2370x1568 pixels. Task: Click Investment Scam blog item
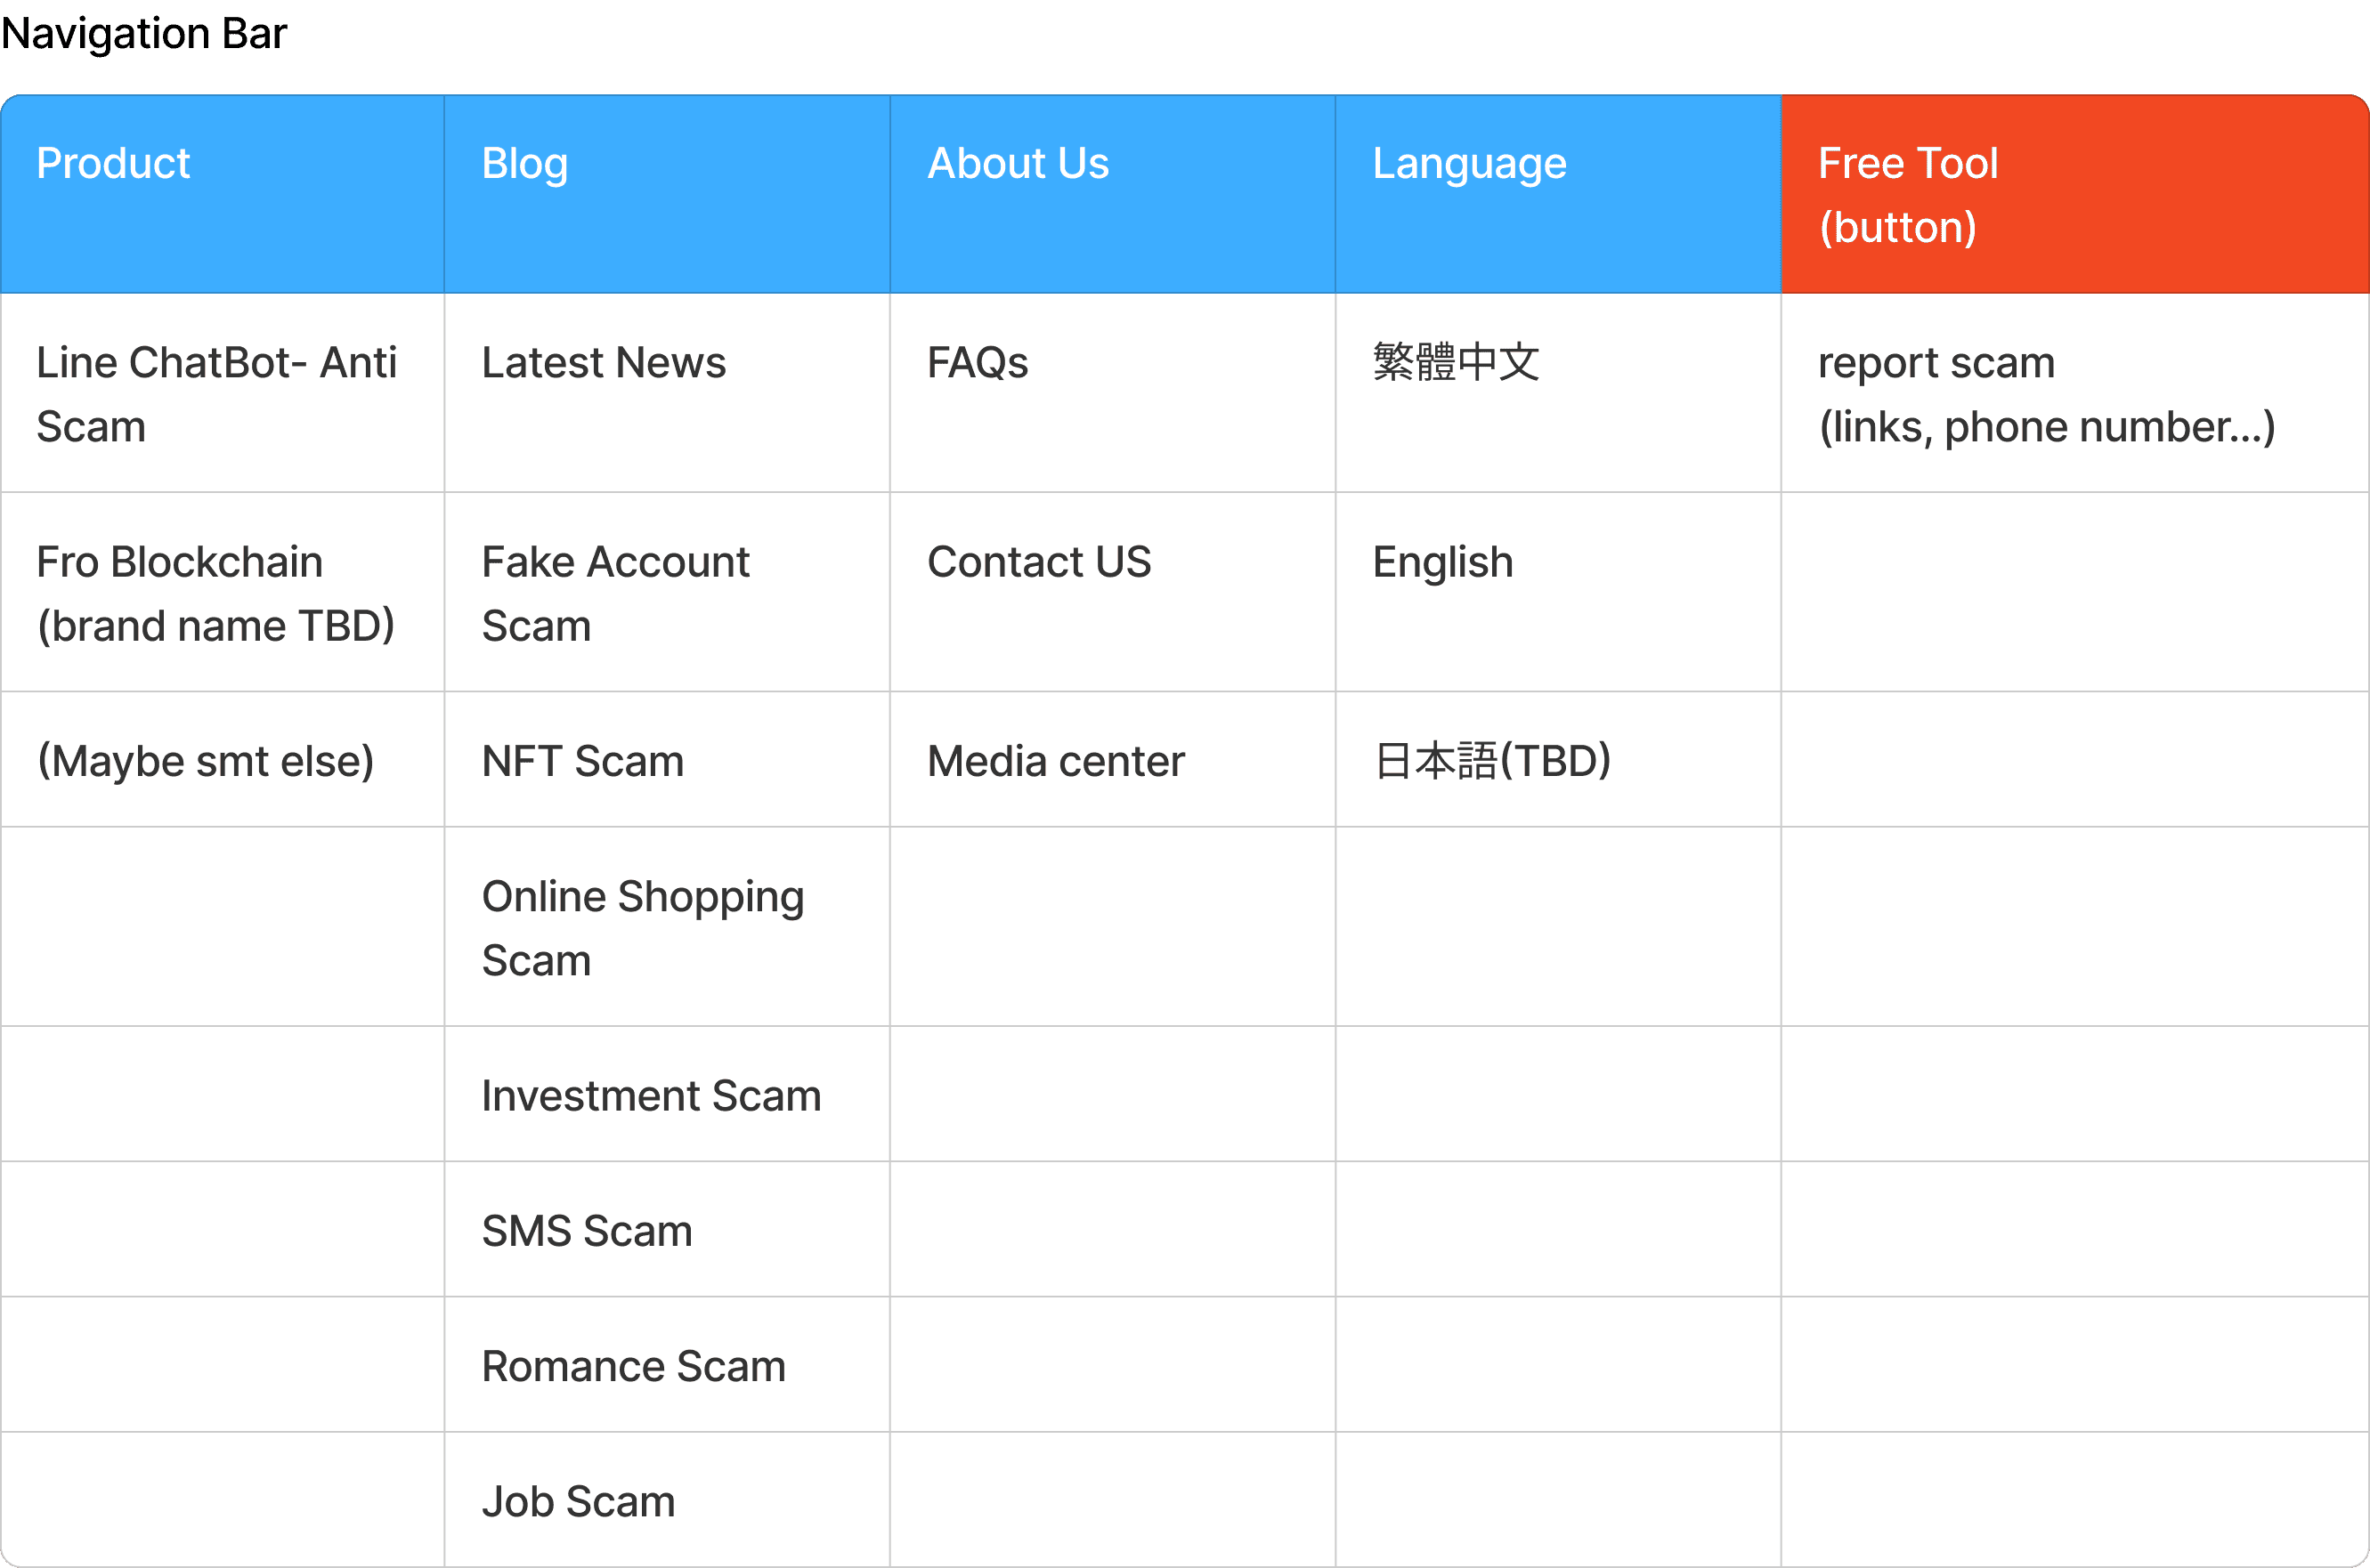(652, 1095)
